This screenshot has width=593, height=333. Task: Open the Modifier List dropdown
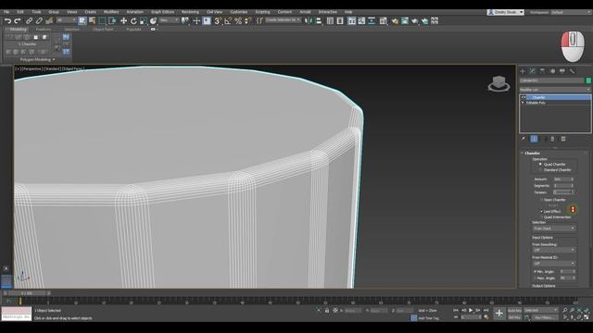point(555,90)
